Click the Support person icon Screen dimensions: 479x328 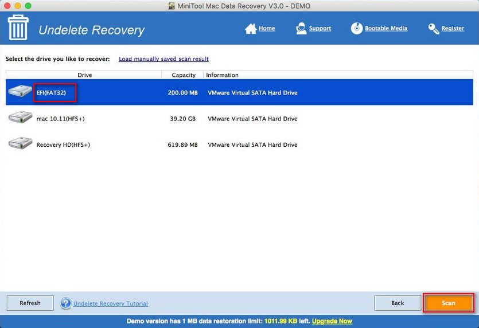point(301,29)
